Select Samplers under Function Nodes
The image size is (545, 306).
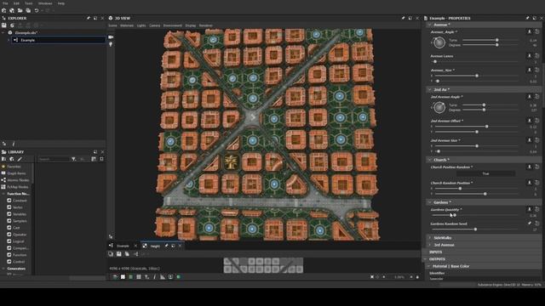20,221
